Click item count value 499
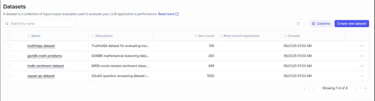Viewport: 375px width, 101px height. (x=211, y=66)
